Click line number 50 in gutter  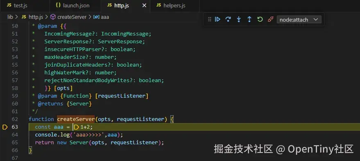pyautogui.click(x=15, y=26)
